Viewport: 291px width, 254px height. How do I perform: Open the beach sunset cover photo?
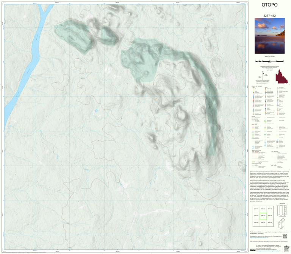click(269, 36)
